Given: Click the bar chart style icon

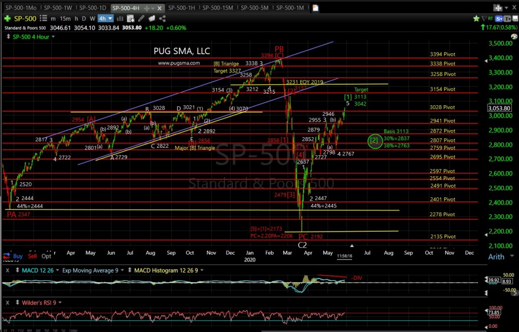Looking at the screenshot, I should click(120, 19).
